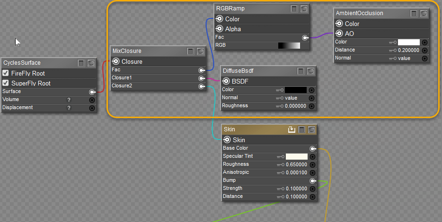The width and height of the screenshot is (442, 222).
Task: Click the Normal input plug on AmbientOcclusion
Action: [424, 59]
